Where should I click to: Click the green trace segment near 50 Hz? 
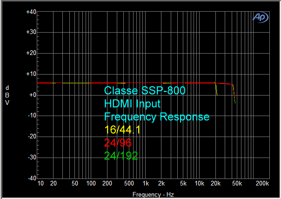[x=74, y=83]
